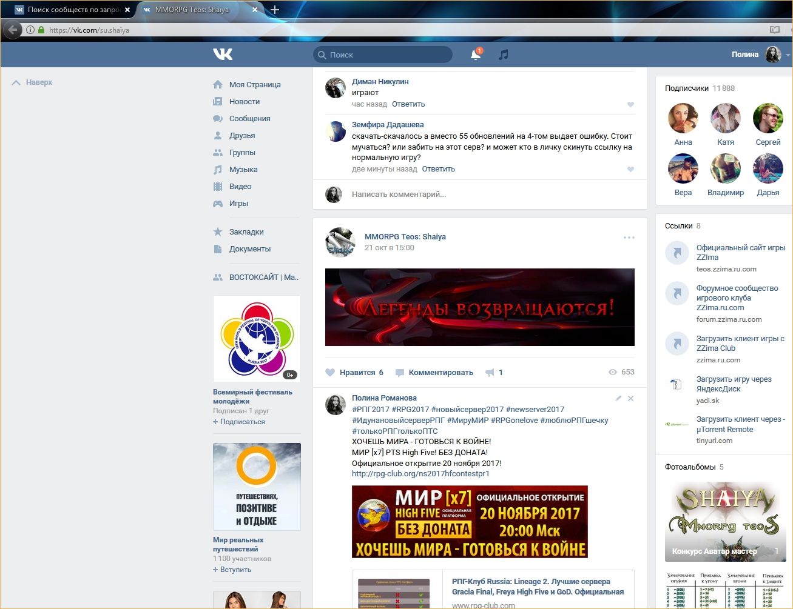The height and width of the screenshot is (609, 793).
Task: Click hashtag #РПГ2017
Action: click(371, 410)
